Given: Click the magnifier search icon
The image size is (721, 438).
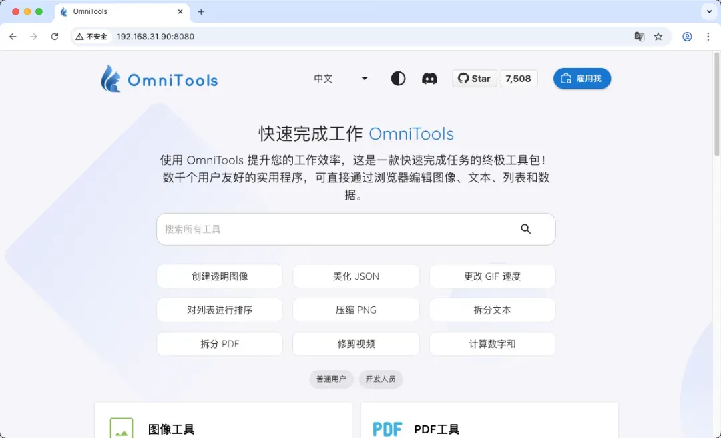Looking at the screenshot, I should 525,229.
